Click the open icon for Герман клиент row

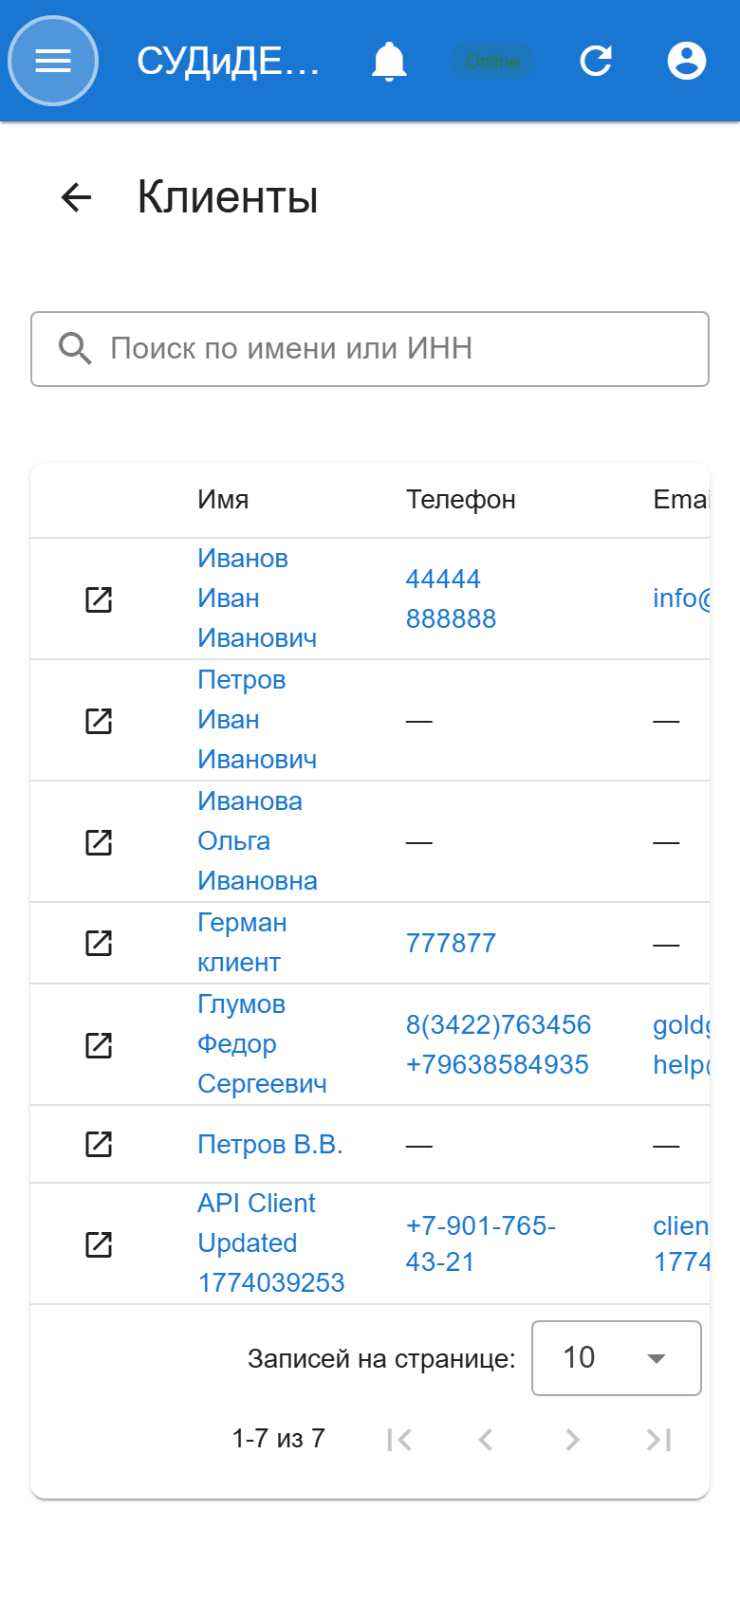coord(99,943)
